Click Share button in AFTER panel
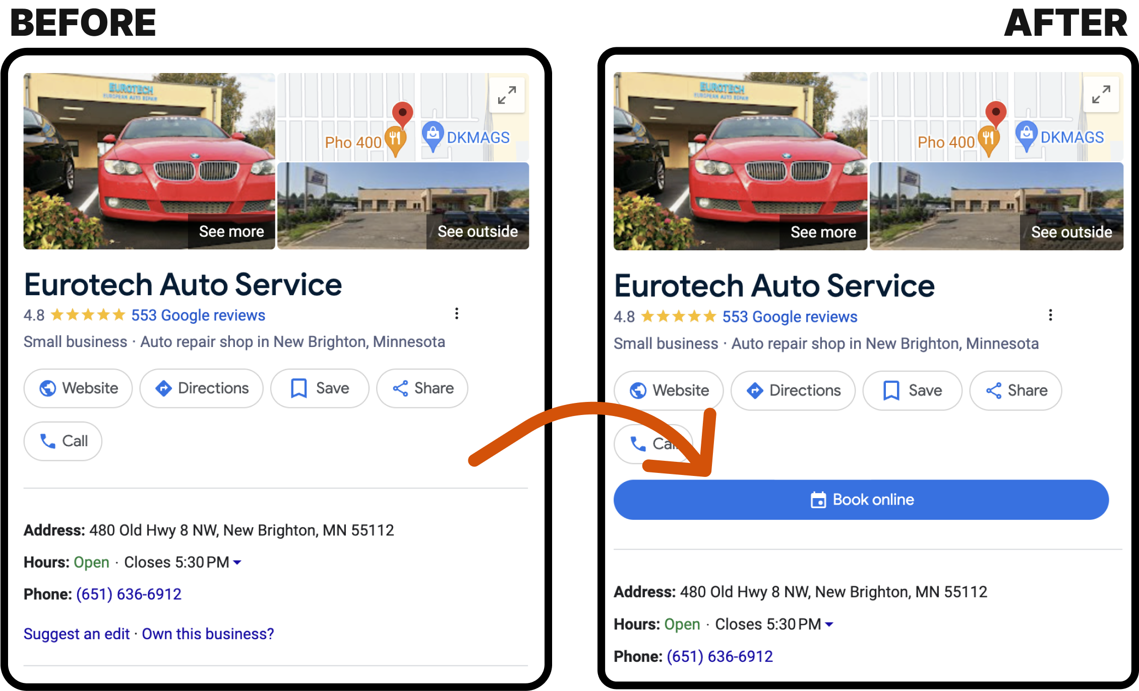Screen dimensions: 1139x691 point(1015,391)
